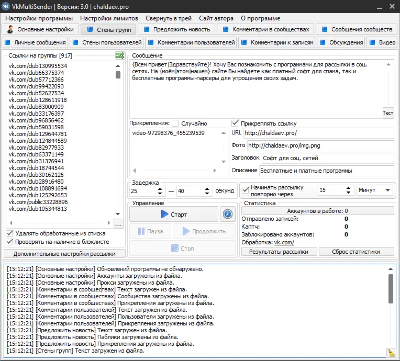Click the shuffle links list icon
This screenshot has height=361, width=400.
(120, 55)
